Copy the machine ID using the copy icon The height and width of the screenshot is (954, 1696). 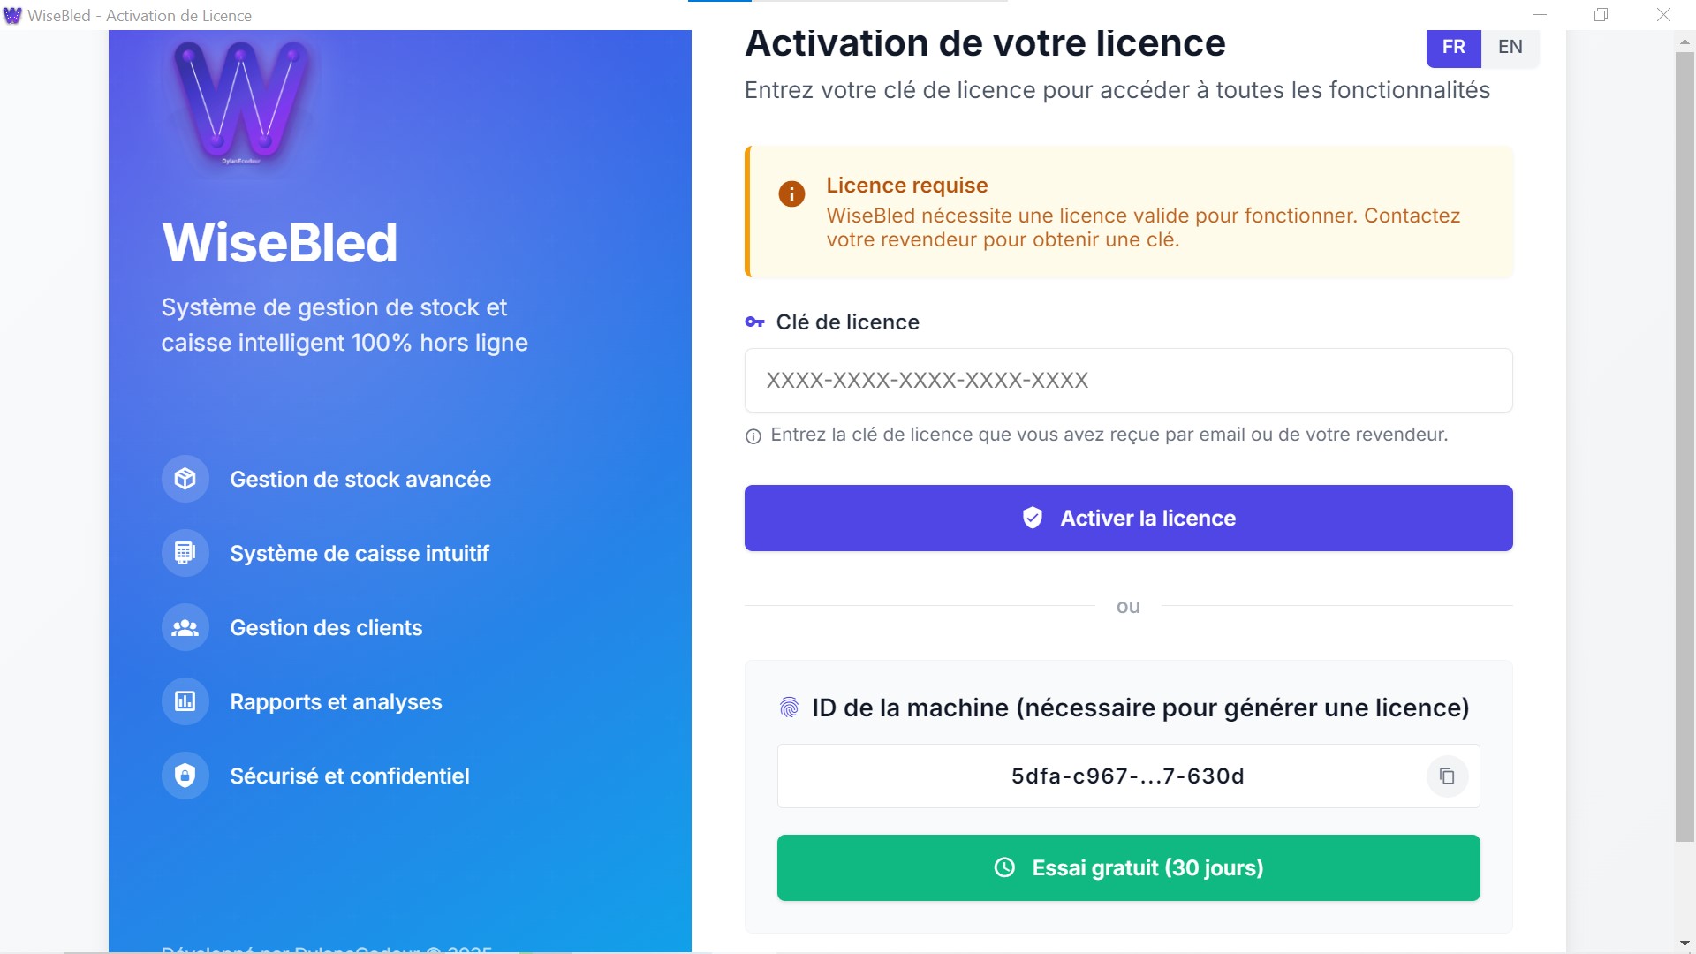[1447, 776]
